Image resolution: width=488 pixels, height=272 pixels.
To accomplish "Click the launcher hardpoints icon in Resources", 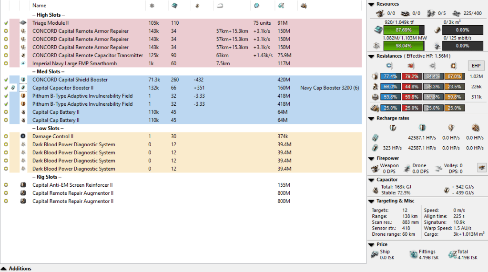I will (405, 13).
